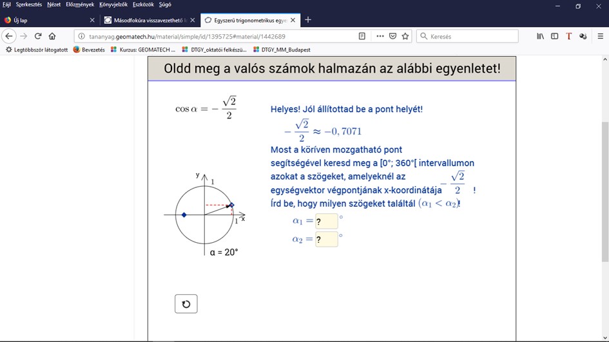Screen dimensions: 609x342
Task: Open the Eszközök menu
Action: [143, 5]
